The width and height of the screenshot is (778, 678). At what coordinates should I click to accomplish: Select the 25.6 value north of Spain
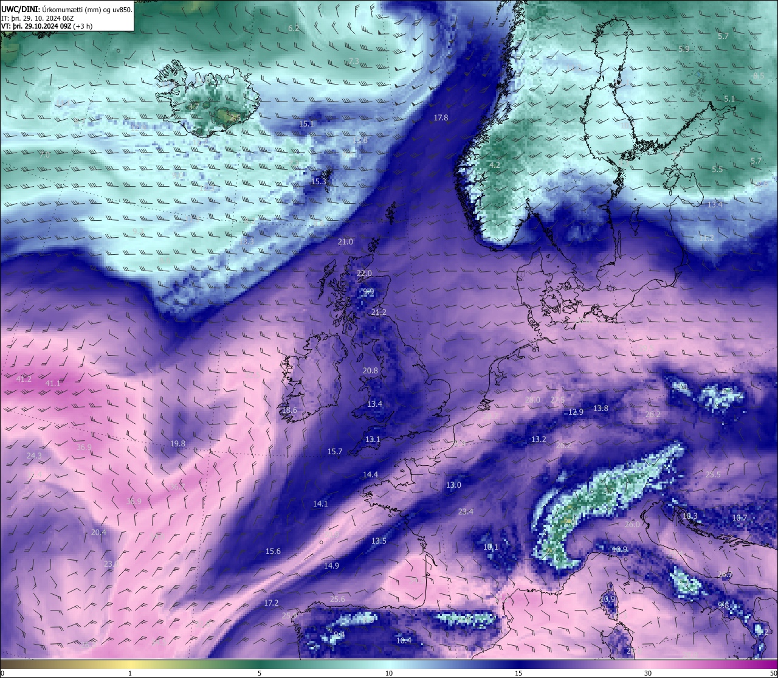337,599
